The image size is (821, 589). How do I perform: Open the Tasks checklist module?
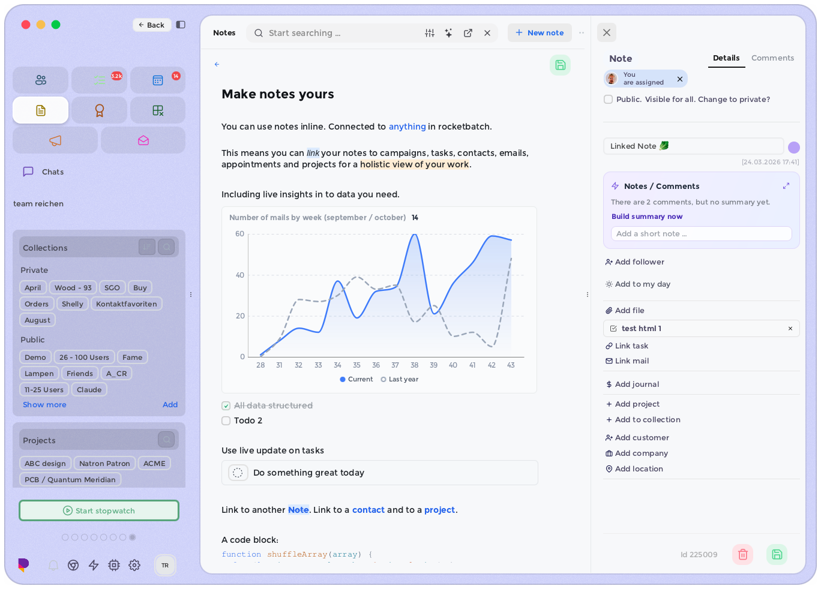point(100,80)
